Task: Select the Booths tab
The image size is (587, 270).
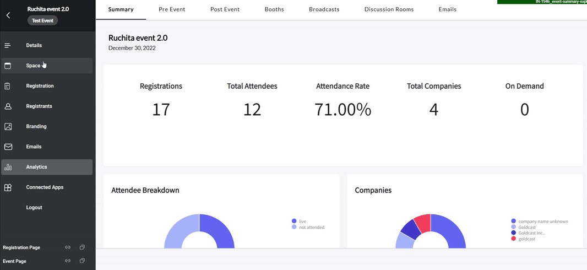Action: point(274,9)
